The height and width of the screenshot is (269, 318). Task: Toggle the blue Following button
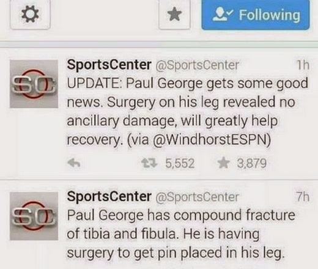coord(256,15)
